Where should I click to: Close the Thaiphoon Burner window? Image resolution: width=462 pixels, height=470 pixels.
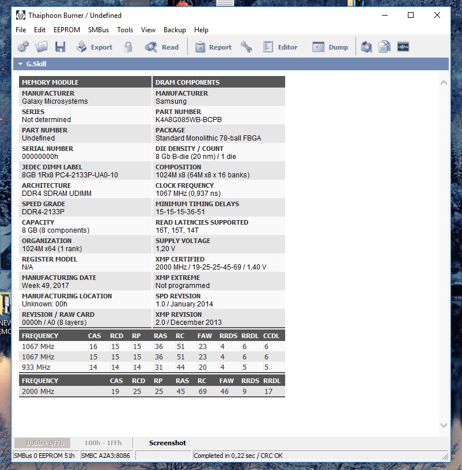[x=437, y=15]
